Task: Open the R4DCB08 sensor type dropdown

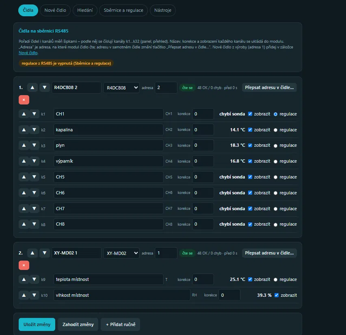Action: point(121,88)
